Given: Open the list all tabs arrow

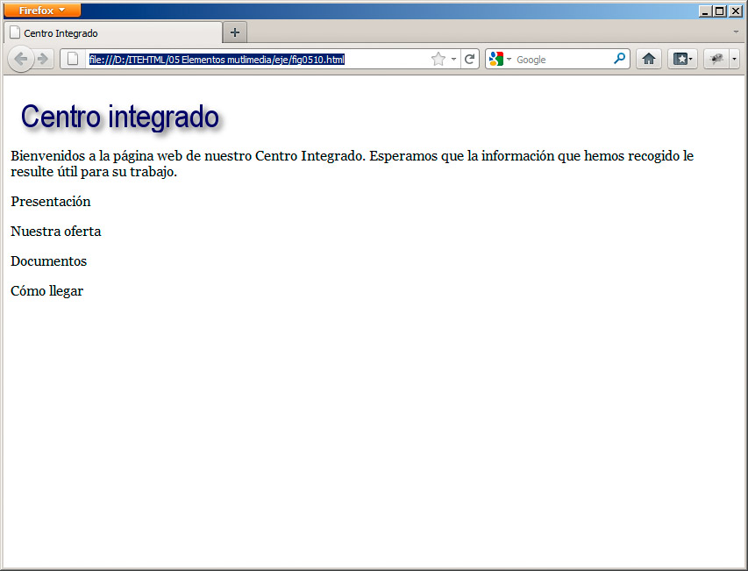Looking at the screenshot, I should coord(736,32).
